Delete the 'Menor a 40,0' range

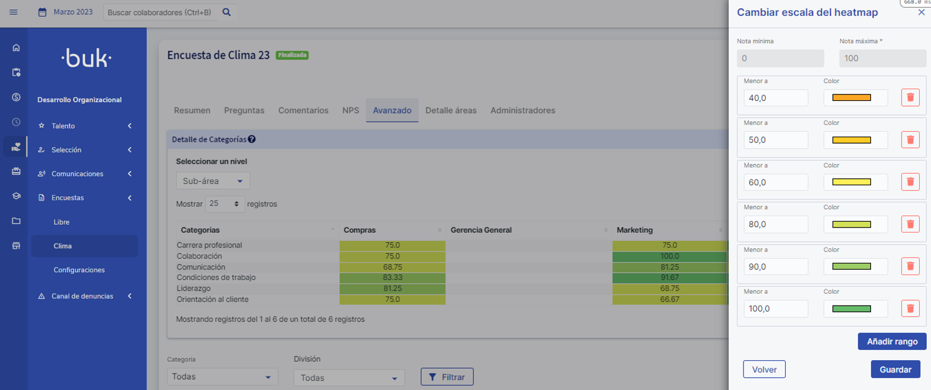click(910, 98)
